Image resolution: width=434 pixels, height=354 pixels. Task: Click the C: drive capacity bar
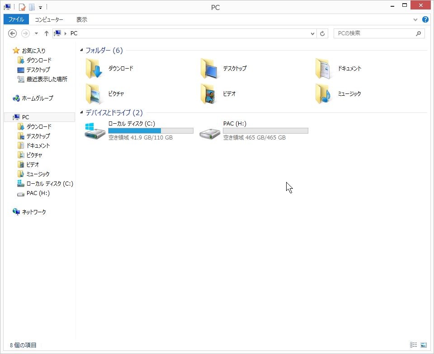click(x=151, y=130)
